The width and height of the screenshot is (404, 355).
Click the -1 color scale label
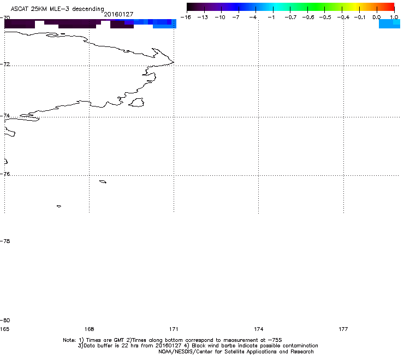271,17
